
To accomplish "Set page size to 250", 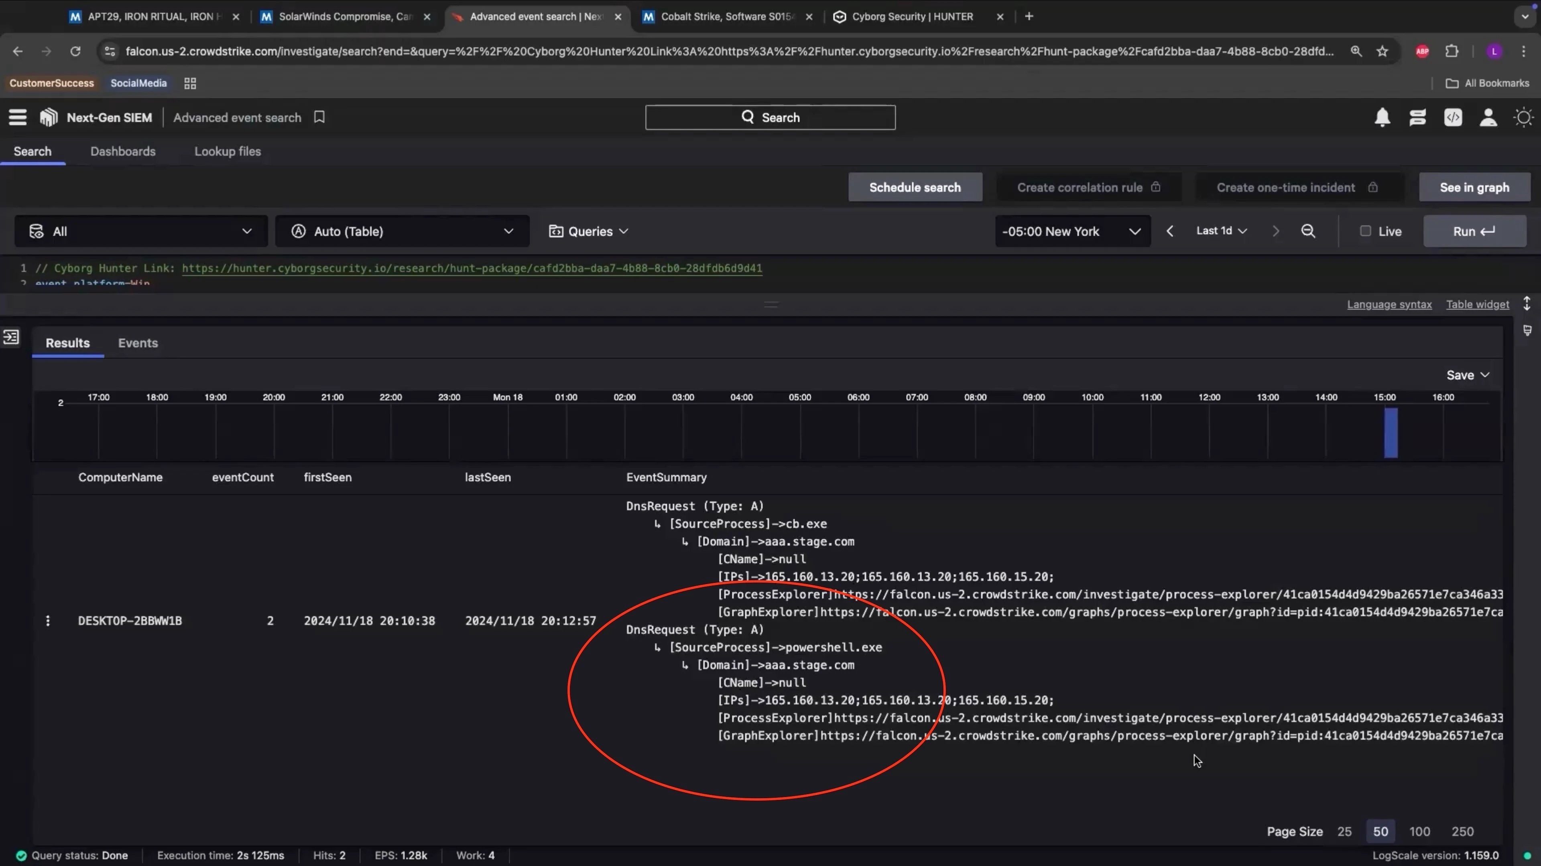I will (1463, 832).
